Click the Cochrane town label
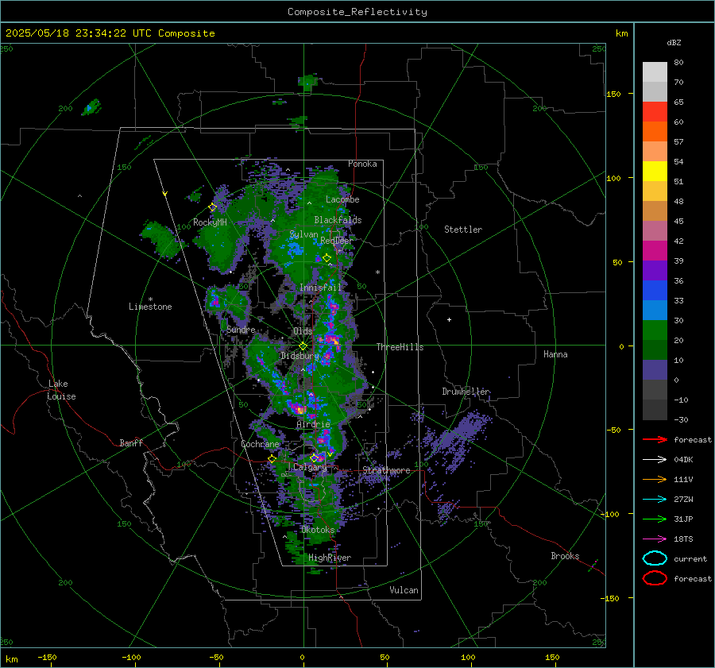Screen dimensions: 715x668 [x=260, y=444]
